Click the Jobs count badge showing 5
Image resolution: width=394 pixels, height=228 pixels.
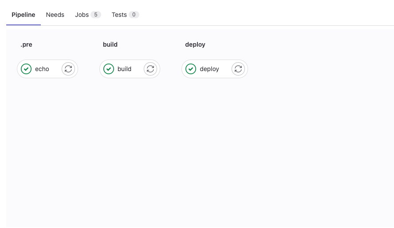[x=96, y=15]
